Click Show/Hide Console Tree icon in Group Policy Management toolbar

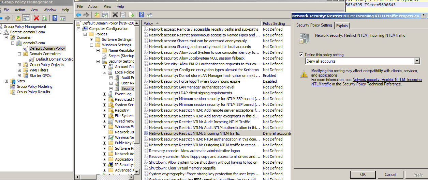point(26,18)
